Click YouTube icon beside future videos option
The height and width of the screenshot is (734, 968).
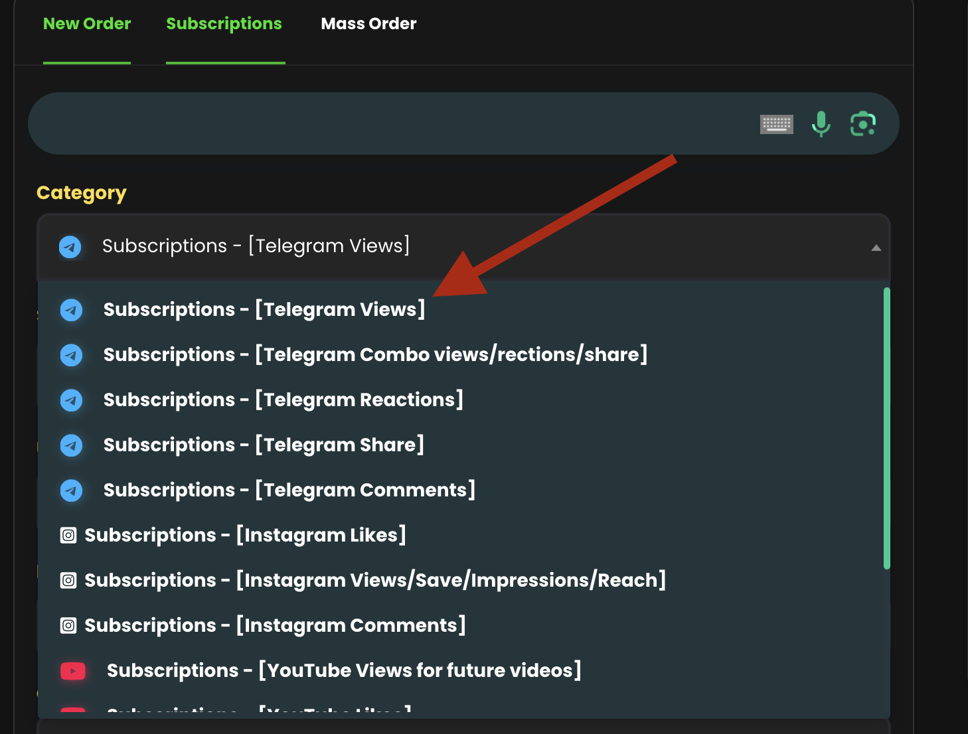pos(73,671)
